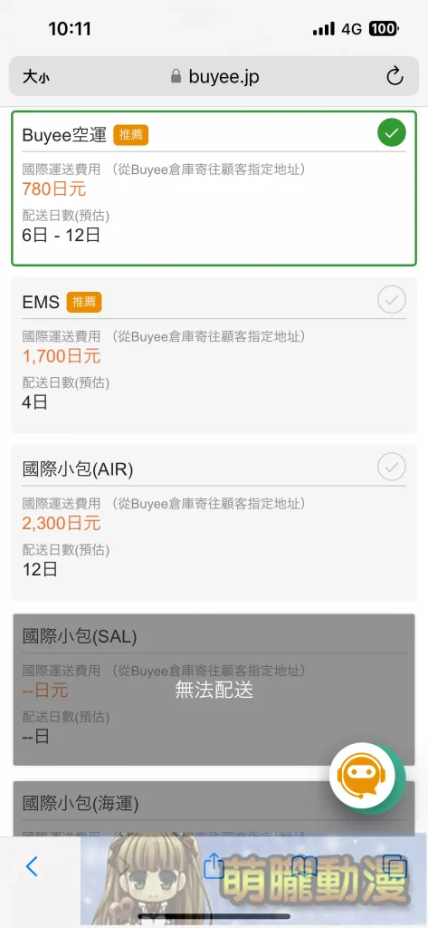Image resolution: width=428 pixels, height=928 pixels.
Task: Choose the Buyee空運 shipping card
Action: point(214,188)
